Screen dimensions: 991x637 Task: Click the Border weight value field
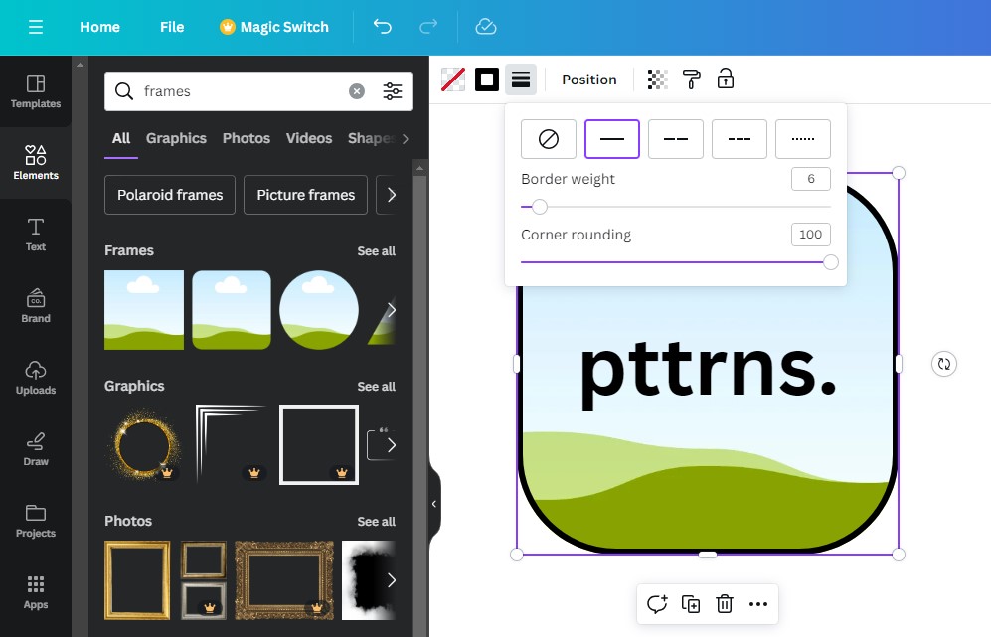click(811, 179)
